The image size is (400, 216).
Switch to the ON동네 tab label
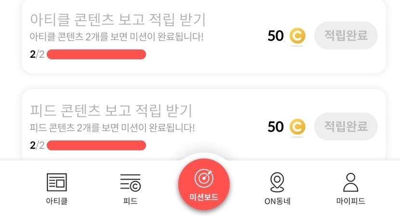[x=277, y=201]
